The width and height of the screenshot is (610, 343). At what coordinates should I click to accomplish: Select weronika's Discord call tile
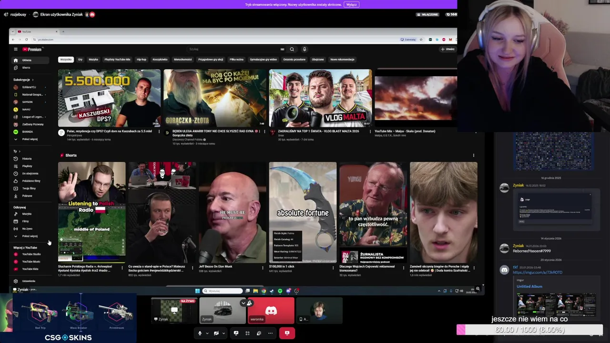[271, 311]
